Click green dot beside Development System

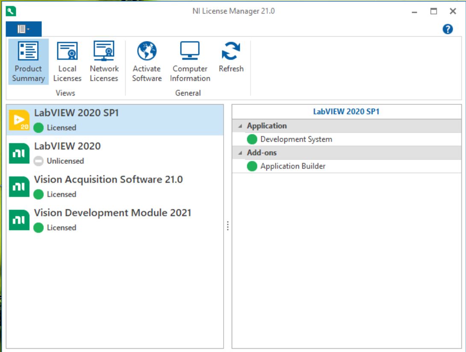click(x=252, y=139)
